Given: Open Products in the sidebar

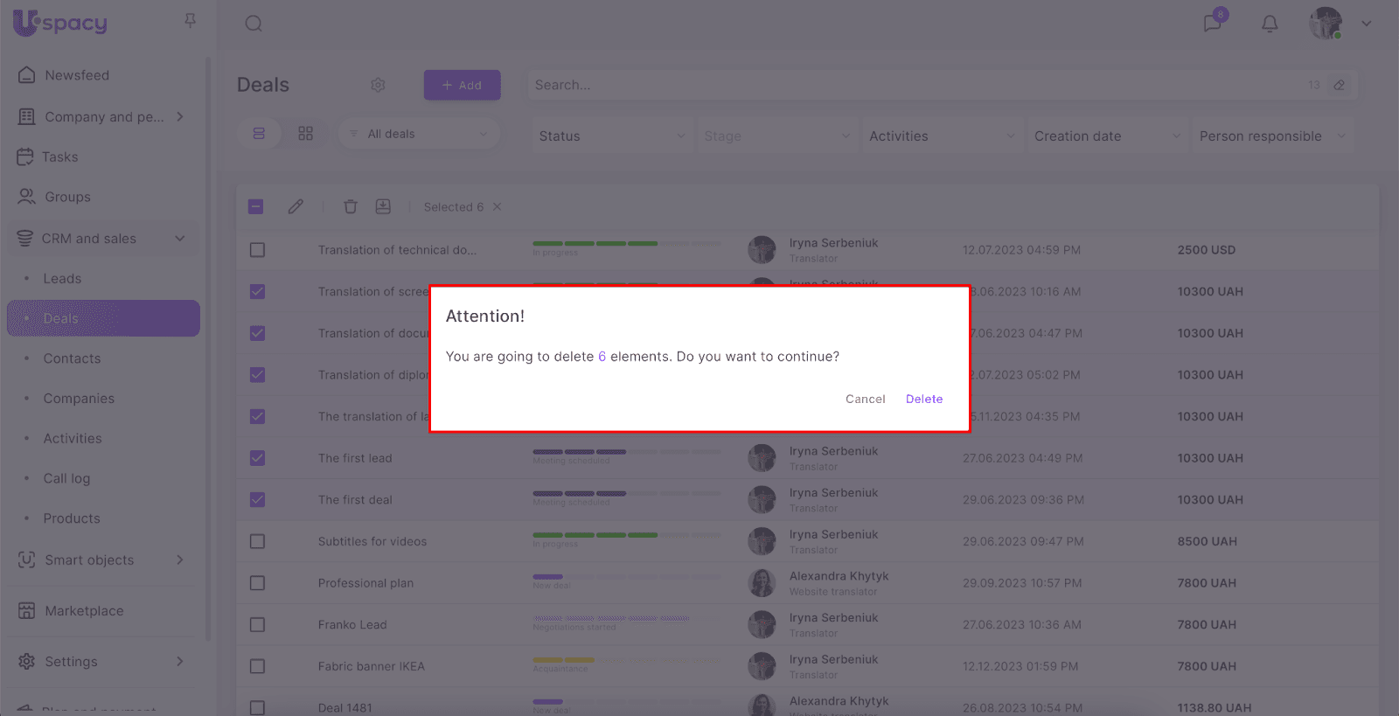Looking at the screenshot, I should (72, 518).
